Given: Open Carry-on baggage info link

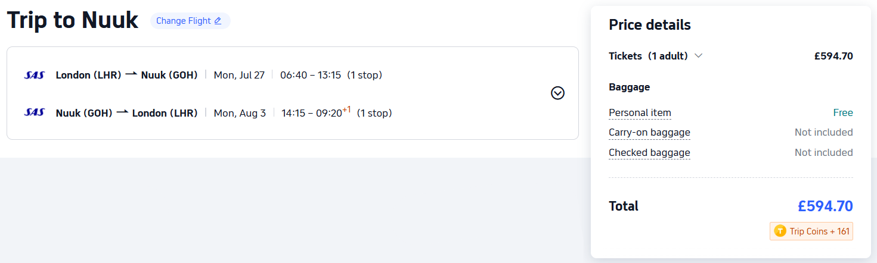Looking at the screenshot, I should point(649,132).
